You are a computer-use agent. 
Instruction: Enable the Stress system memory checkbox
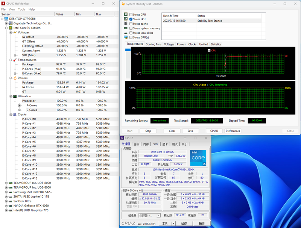click(x=131, y=28)
